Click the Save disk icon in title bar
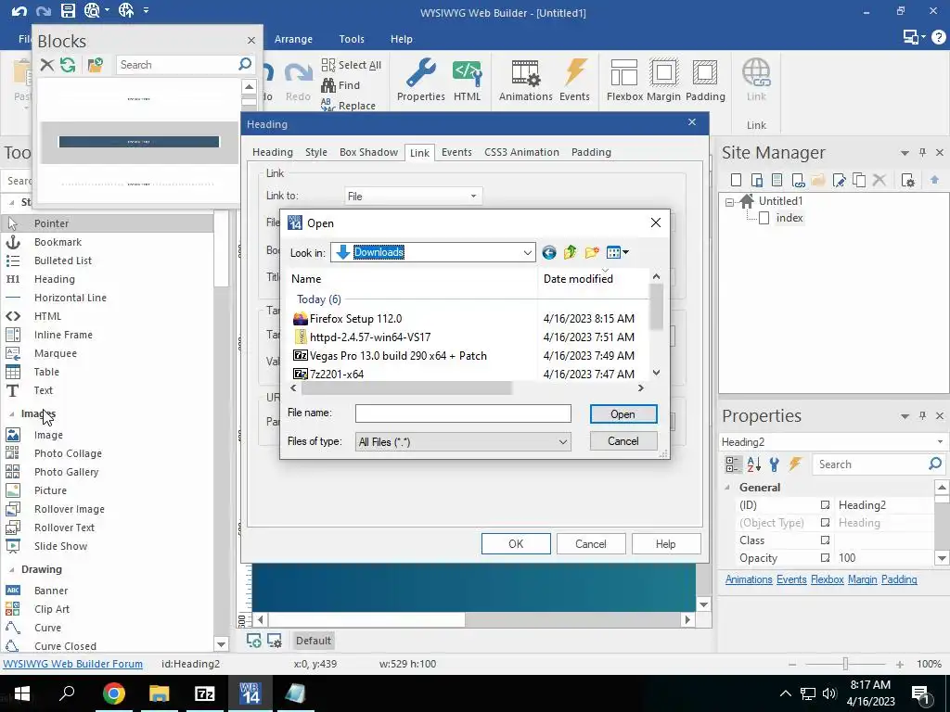 [x=68, y=10]
